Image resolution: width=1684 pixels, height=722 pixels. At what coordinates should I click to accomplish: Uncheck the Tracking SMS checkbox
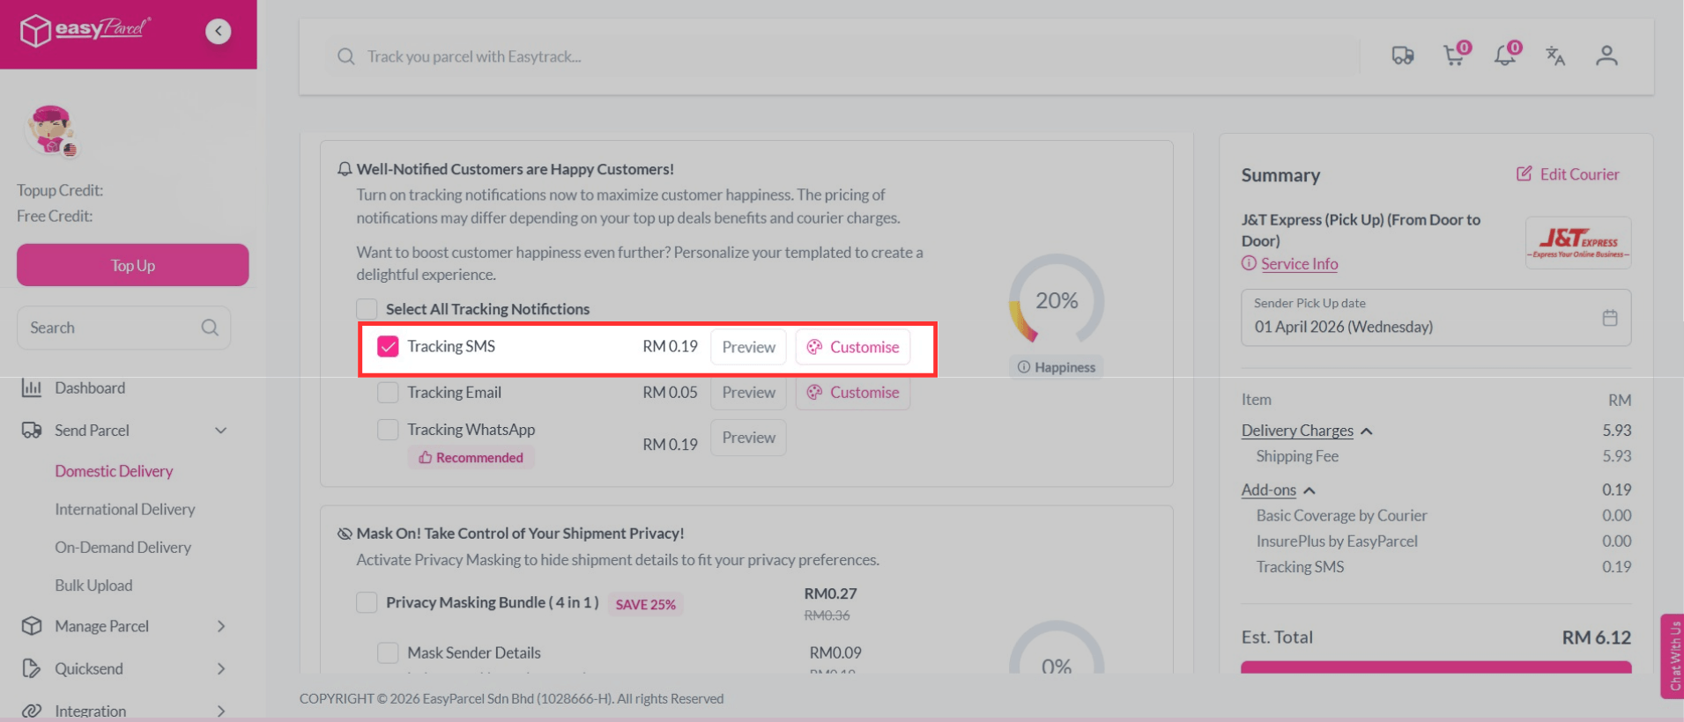388,347
